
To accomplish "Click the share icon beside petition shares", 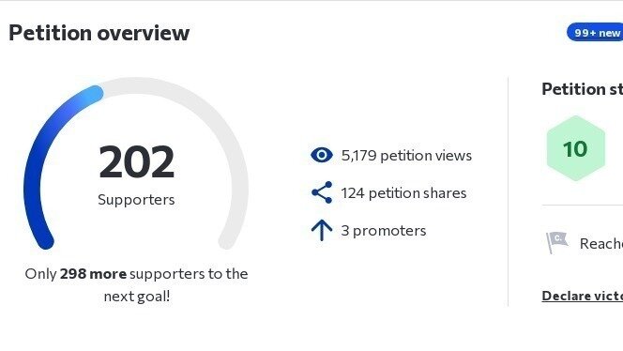I will (322, 192).
